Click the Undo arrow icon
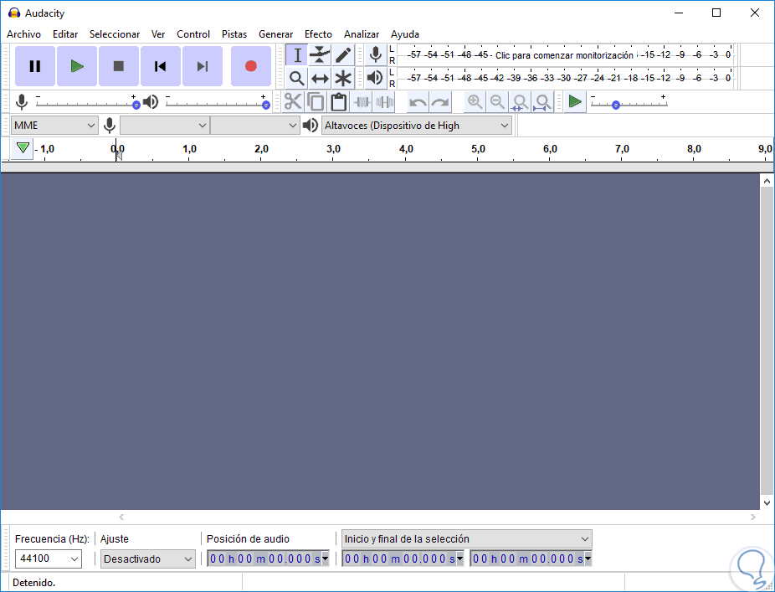 [418, 102]
